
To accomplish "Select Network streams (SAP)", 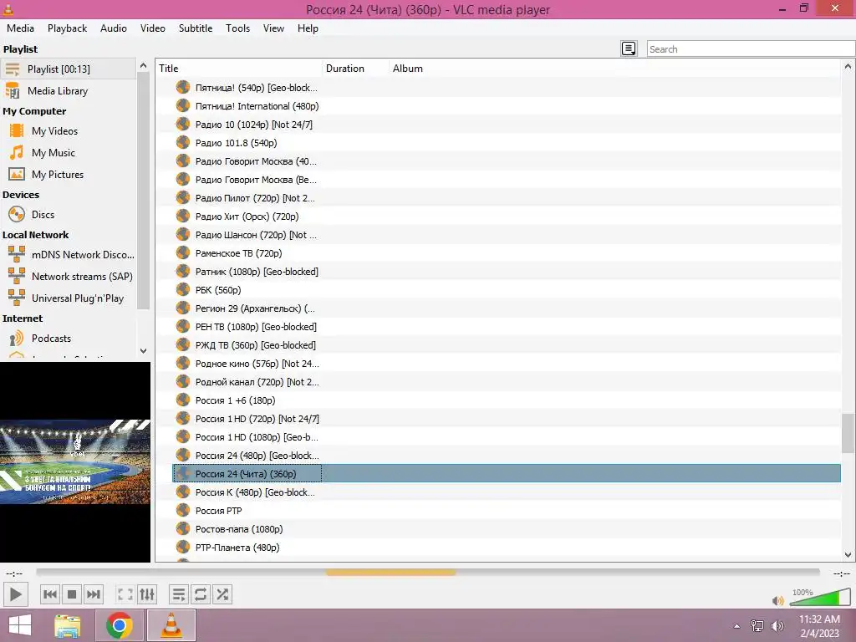I will [x=68, y=276].
